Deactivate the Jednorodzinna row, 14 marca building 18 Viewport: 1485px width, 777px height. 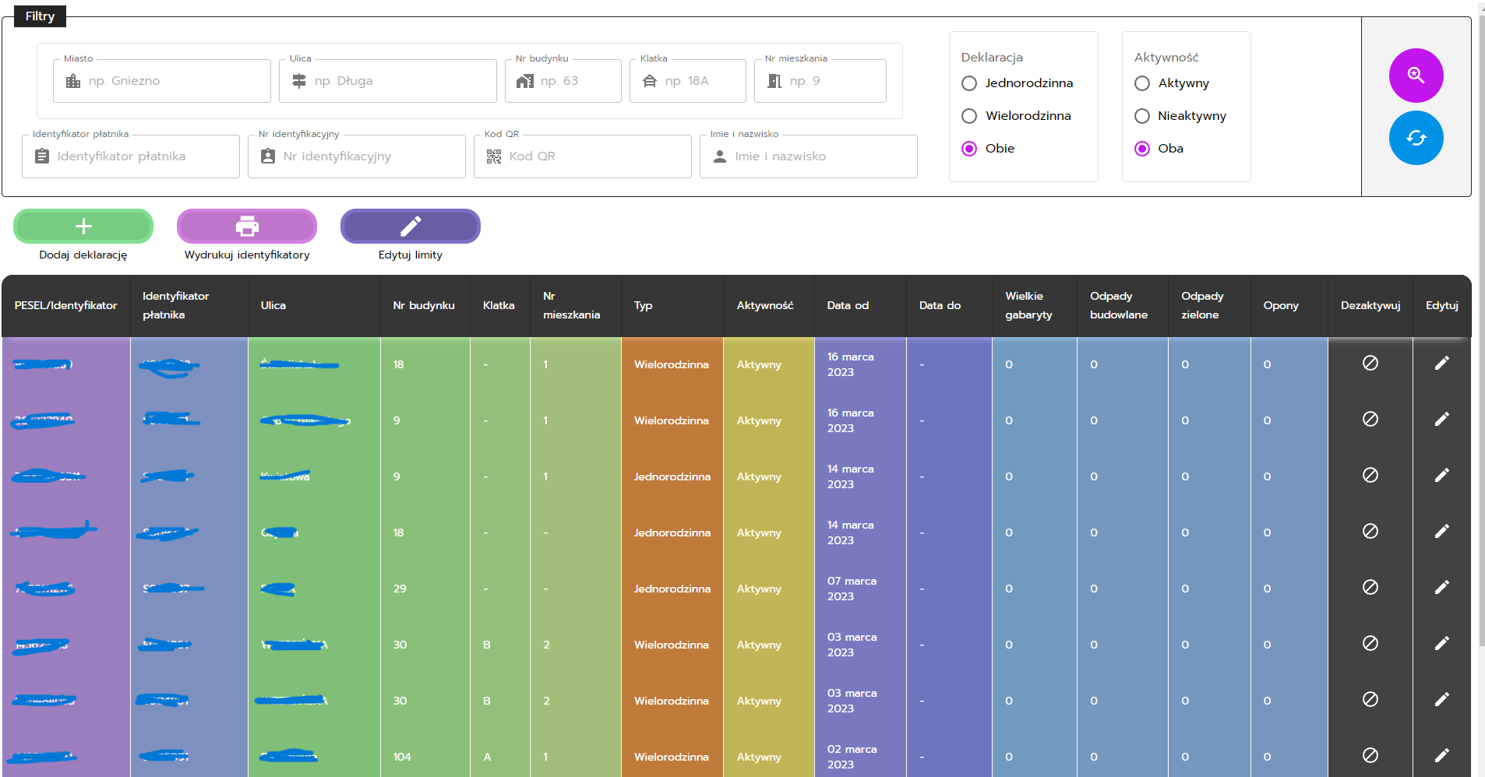pos(1370,531)
